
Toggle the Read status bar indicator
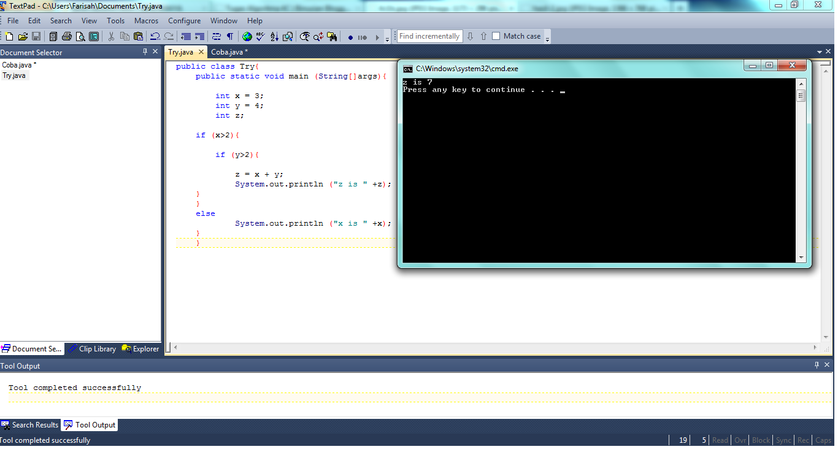[x=720, y=440]
